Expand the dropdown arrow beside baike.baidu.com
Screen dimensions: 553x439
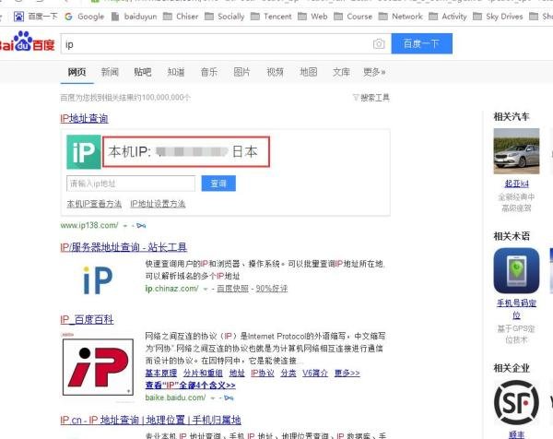click(x=213, y=398)
